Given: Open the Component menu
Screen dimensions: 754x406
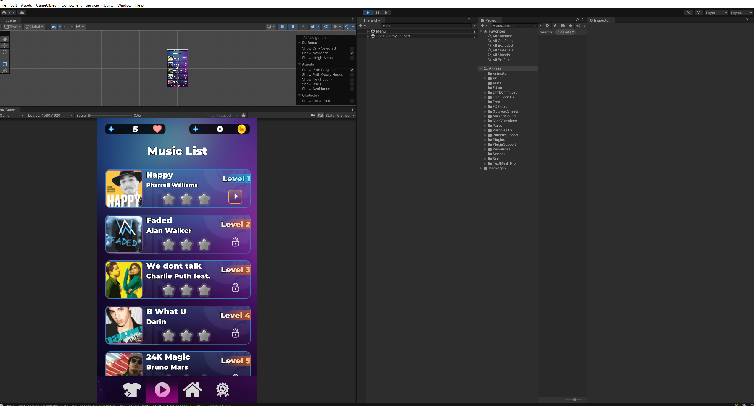Looking at the screenshot, I should pyautogui.click(x=72, y=5).
